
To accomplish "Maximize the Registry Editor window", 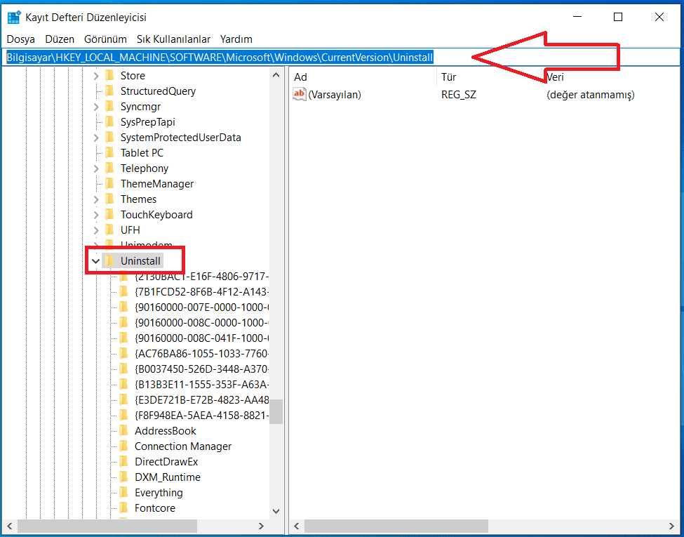I will (x=618, y=17).
